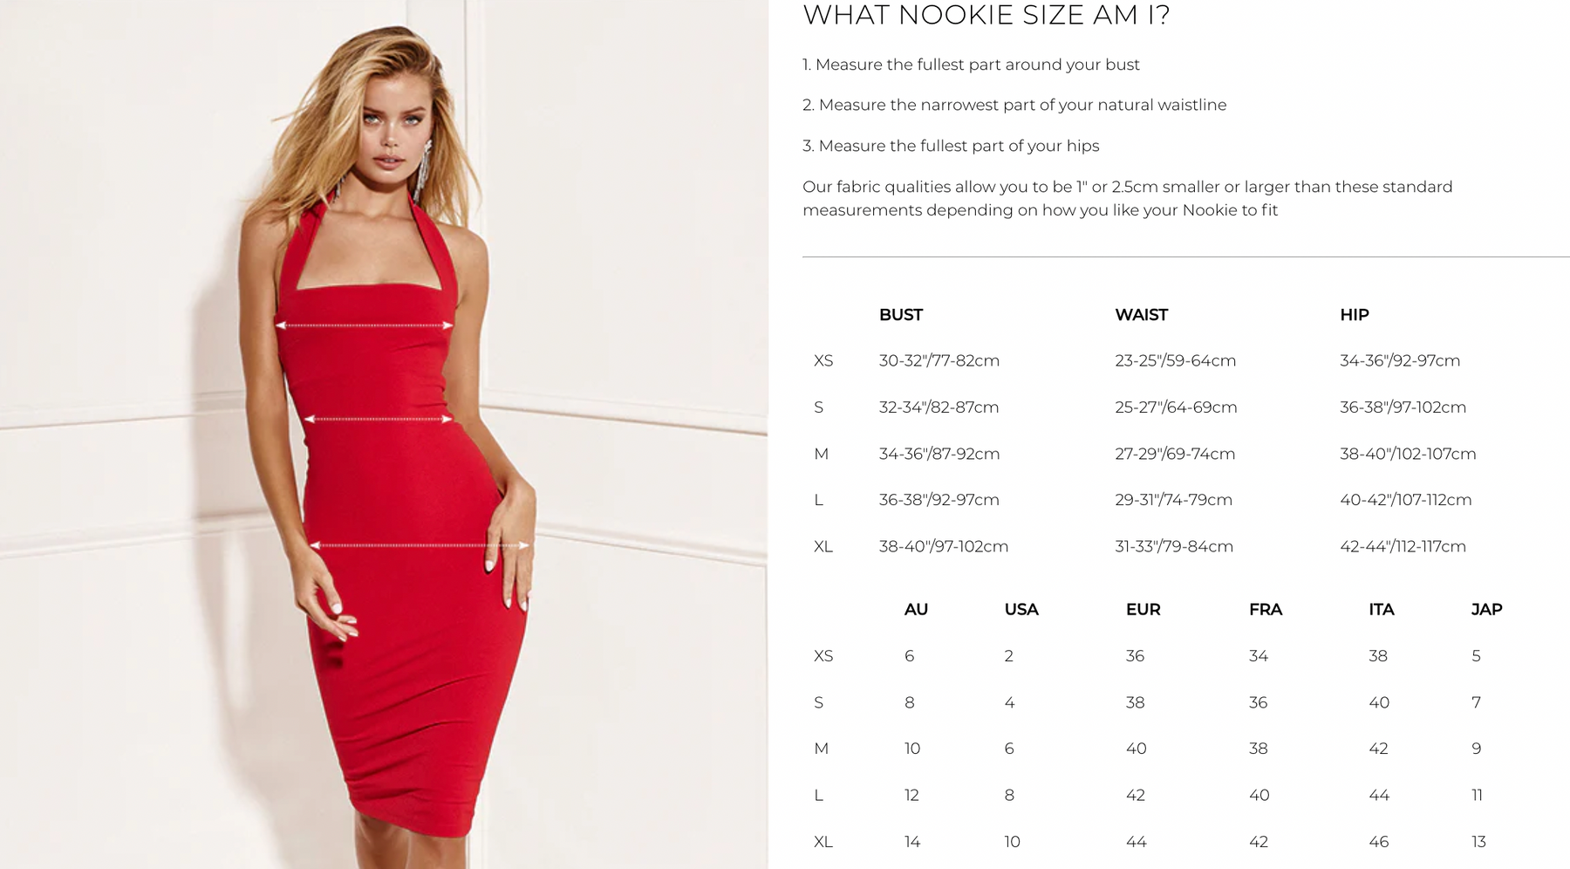Click the JAP column header
This screenshot has width=1570, height=869.
(1486, 609)
